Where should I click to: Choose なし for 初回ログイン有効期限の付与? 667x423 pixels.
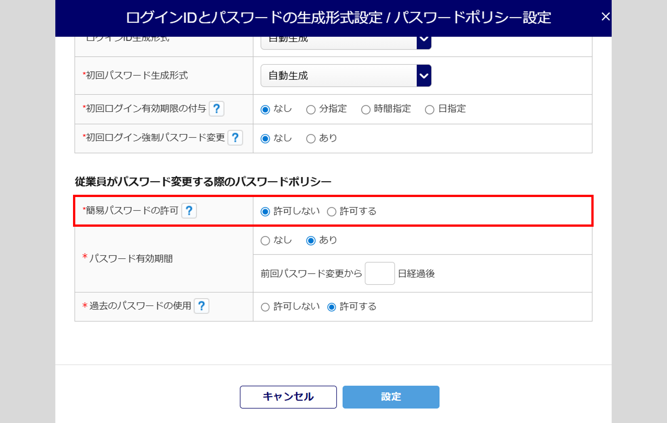point(265,110)
